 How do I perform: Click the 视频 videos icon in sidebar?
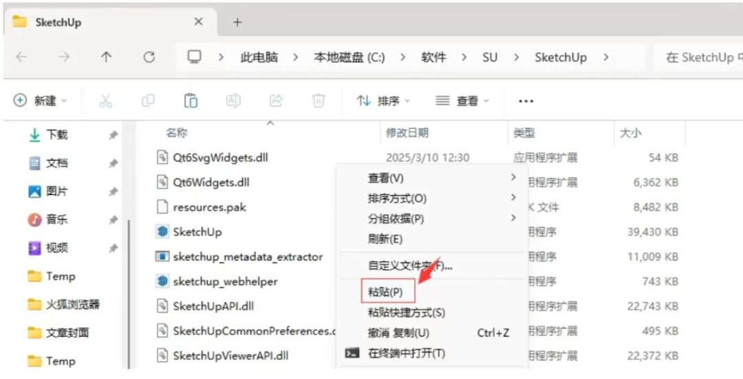click(34, 248)
